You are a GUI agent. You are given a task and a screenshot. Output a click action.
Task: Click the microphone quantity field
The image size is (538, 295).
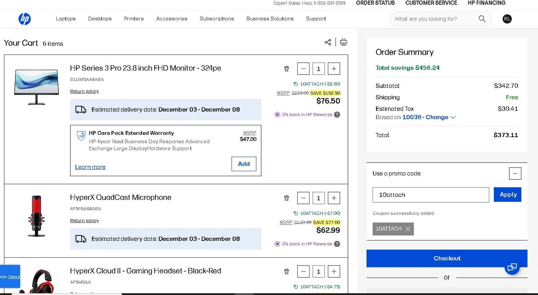pos(318,198)
